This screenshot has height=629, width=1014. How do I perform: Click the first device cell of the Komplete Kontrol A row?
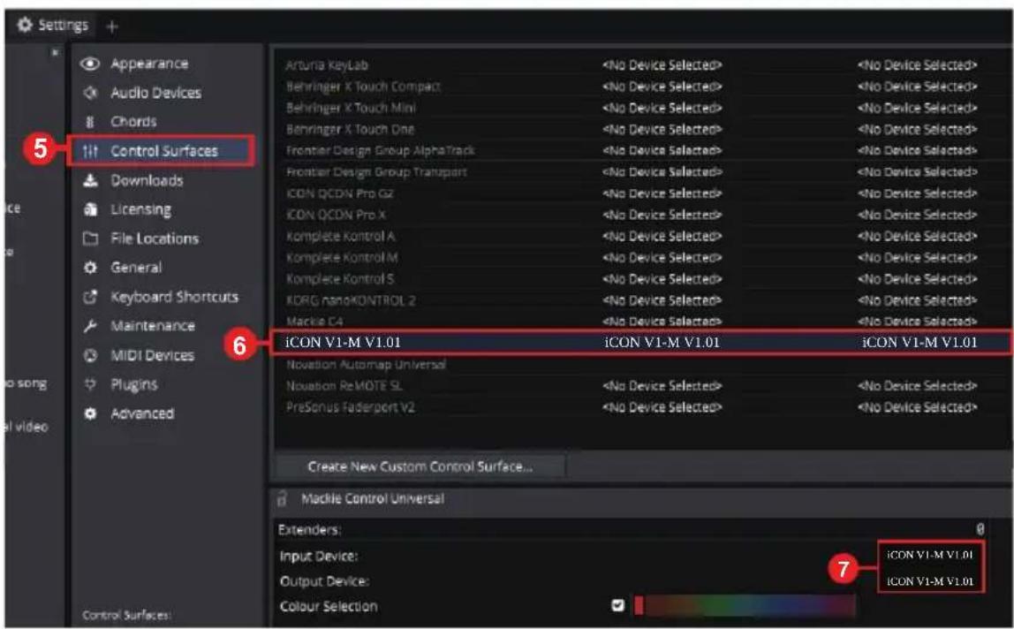click(x=662, y=236)
